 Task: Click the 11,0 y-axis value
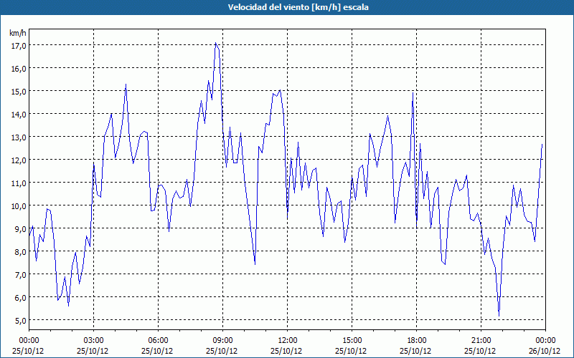(19, 183)
